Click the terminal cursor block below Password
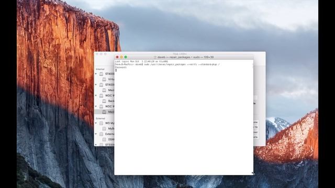335x188 pixels. point(116,70)
